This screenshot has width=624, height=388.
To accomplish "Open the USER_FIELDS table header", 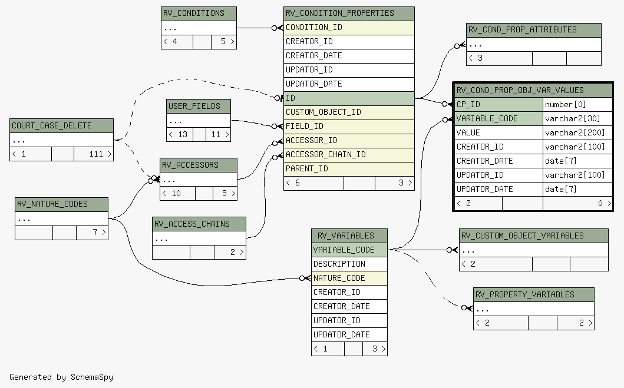I will (198, 106).
